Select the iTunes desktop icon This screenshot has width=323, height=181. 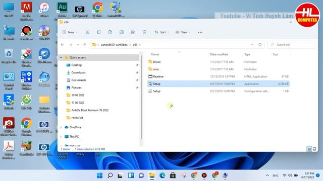44,10
